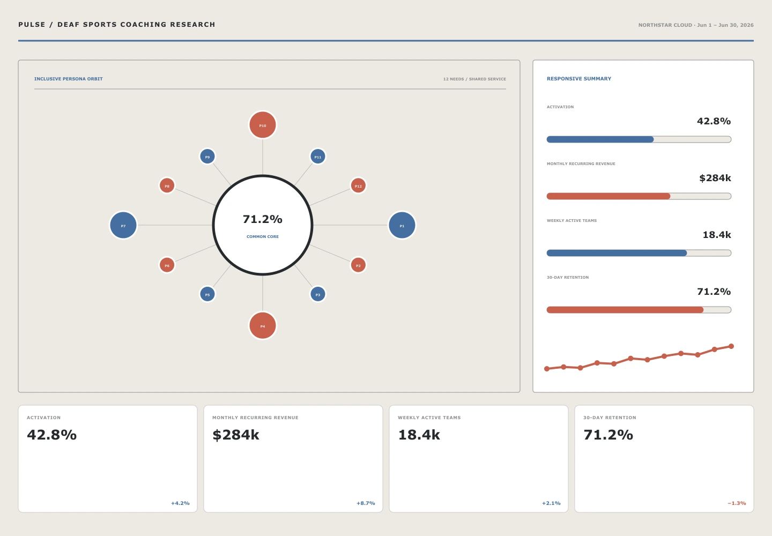Viewport: 772px width, 536px height.
Task: Click persona node P11
Action: pyautogui.click(x=318, y=157)
